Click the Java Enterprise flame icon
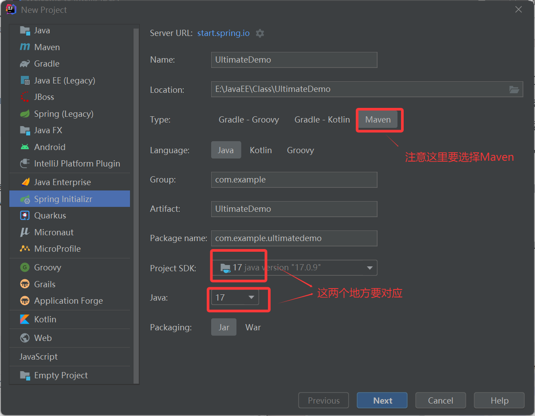Screen dimensions: 535x416 (x=25, y=182)
